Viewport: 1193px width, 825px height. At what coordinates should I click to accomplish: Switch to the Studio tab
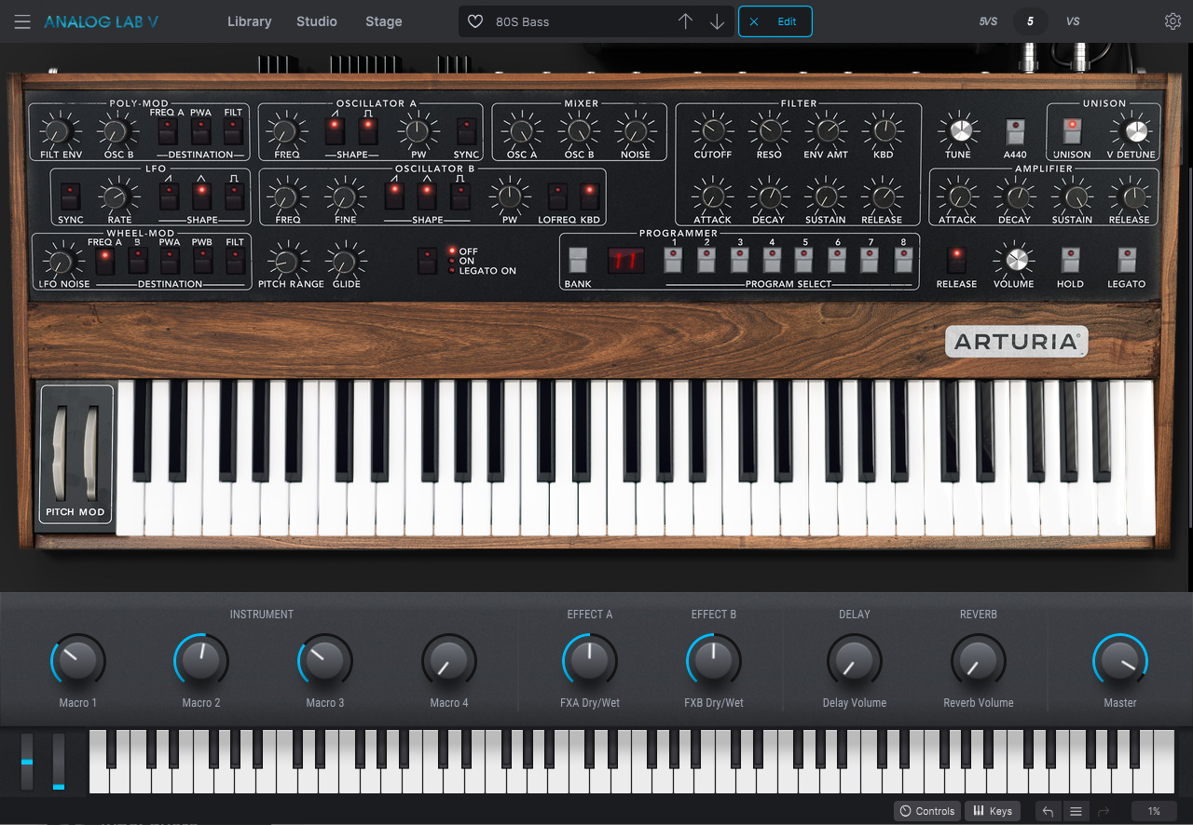317,21
